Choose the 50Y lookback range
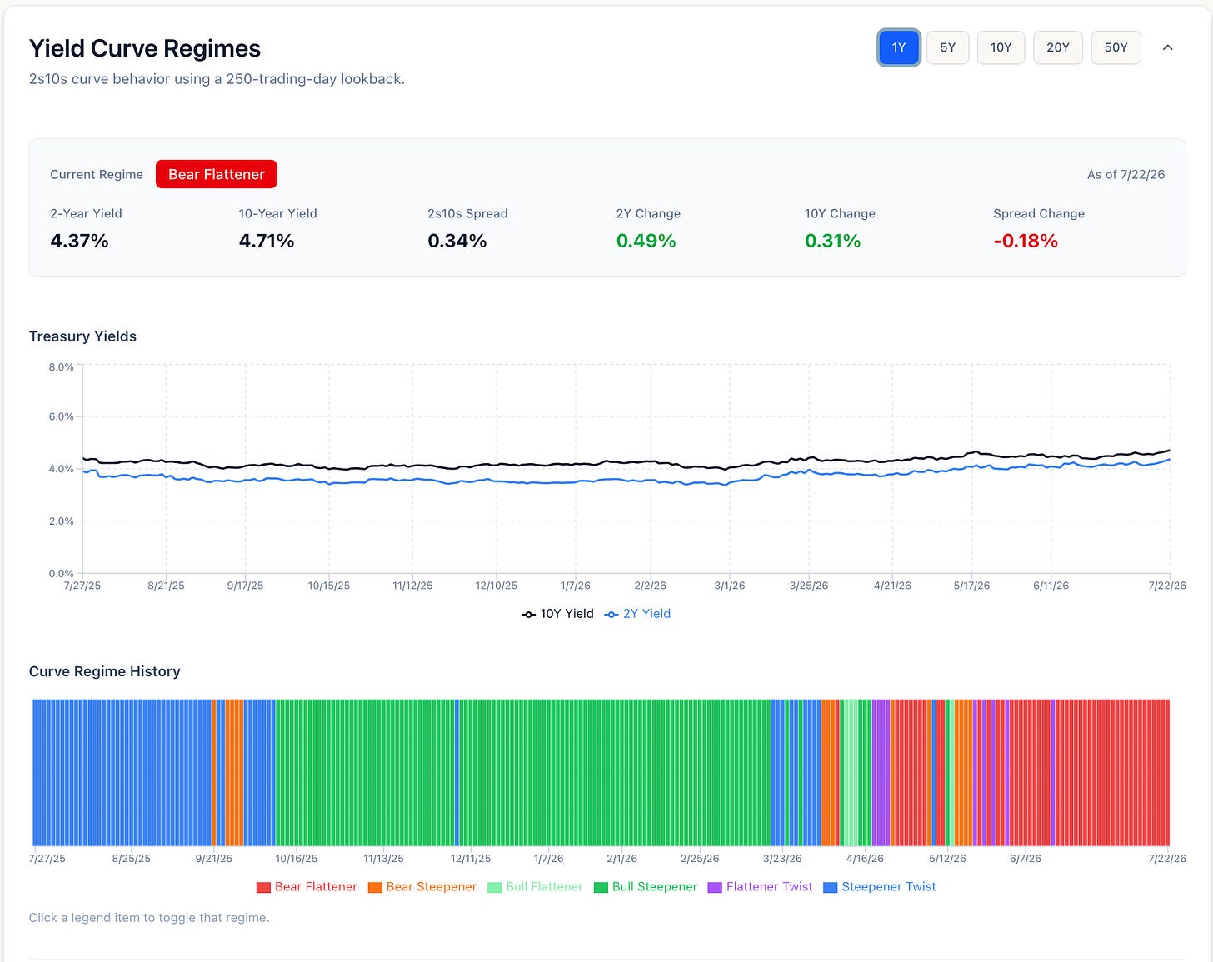Image resolution: width=1213 pixels, height=962 pixels. pos(1116,47)
